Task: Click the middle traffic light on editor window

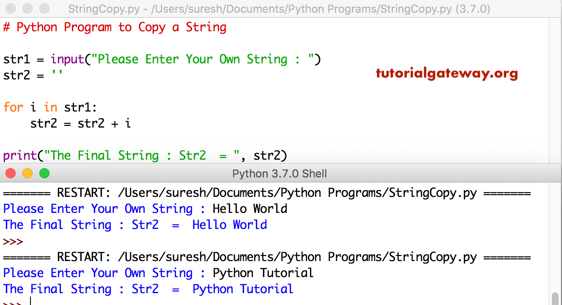Action: tap(27, 8)
